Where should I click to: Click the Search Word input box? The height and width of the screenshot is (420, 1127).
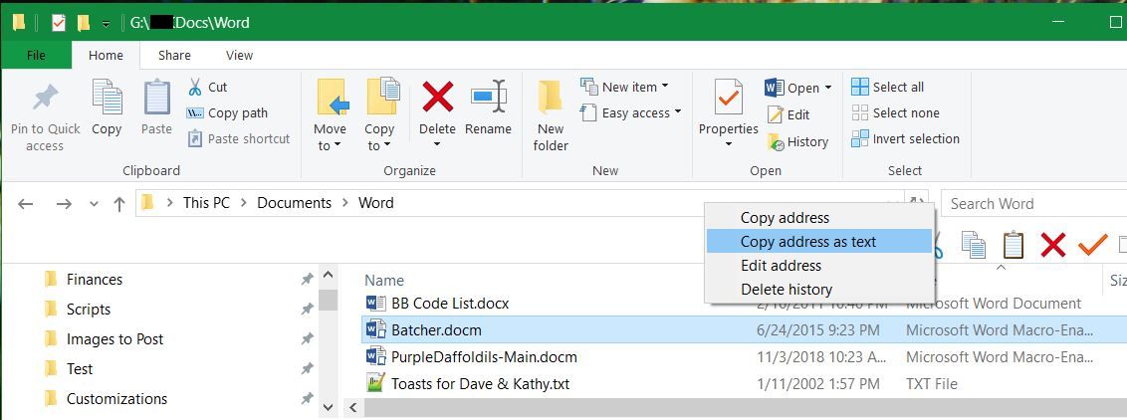[x=1030, y=203]
